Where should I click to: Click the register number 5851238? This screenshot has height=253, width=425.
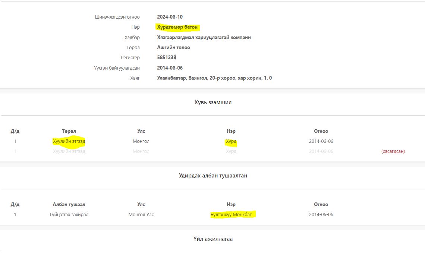click(x=166, y=58)
